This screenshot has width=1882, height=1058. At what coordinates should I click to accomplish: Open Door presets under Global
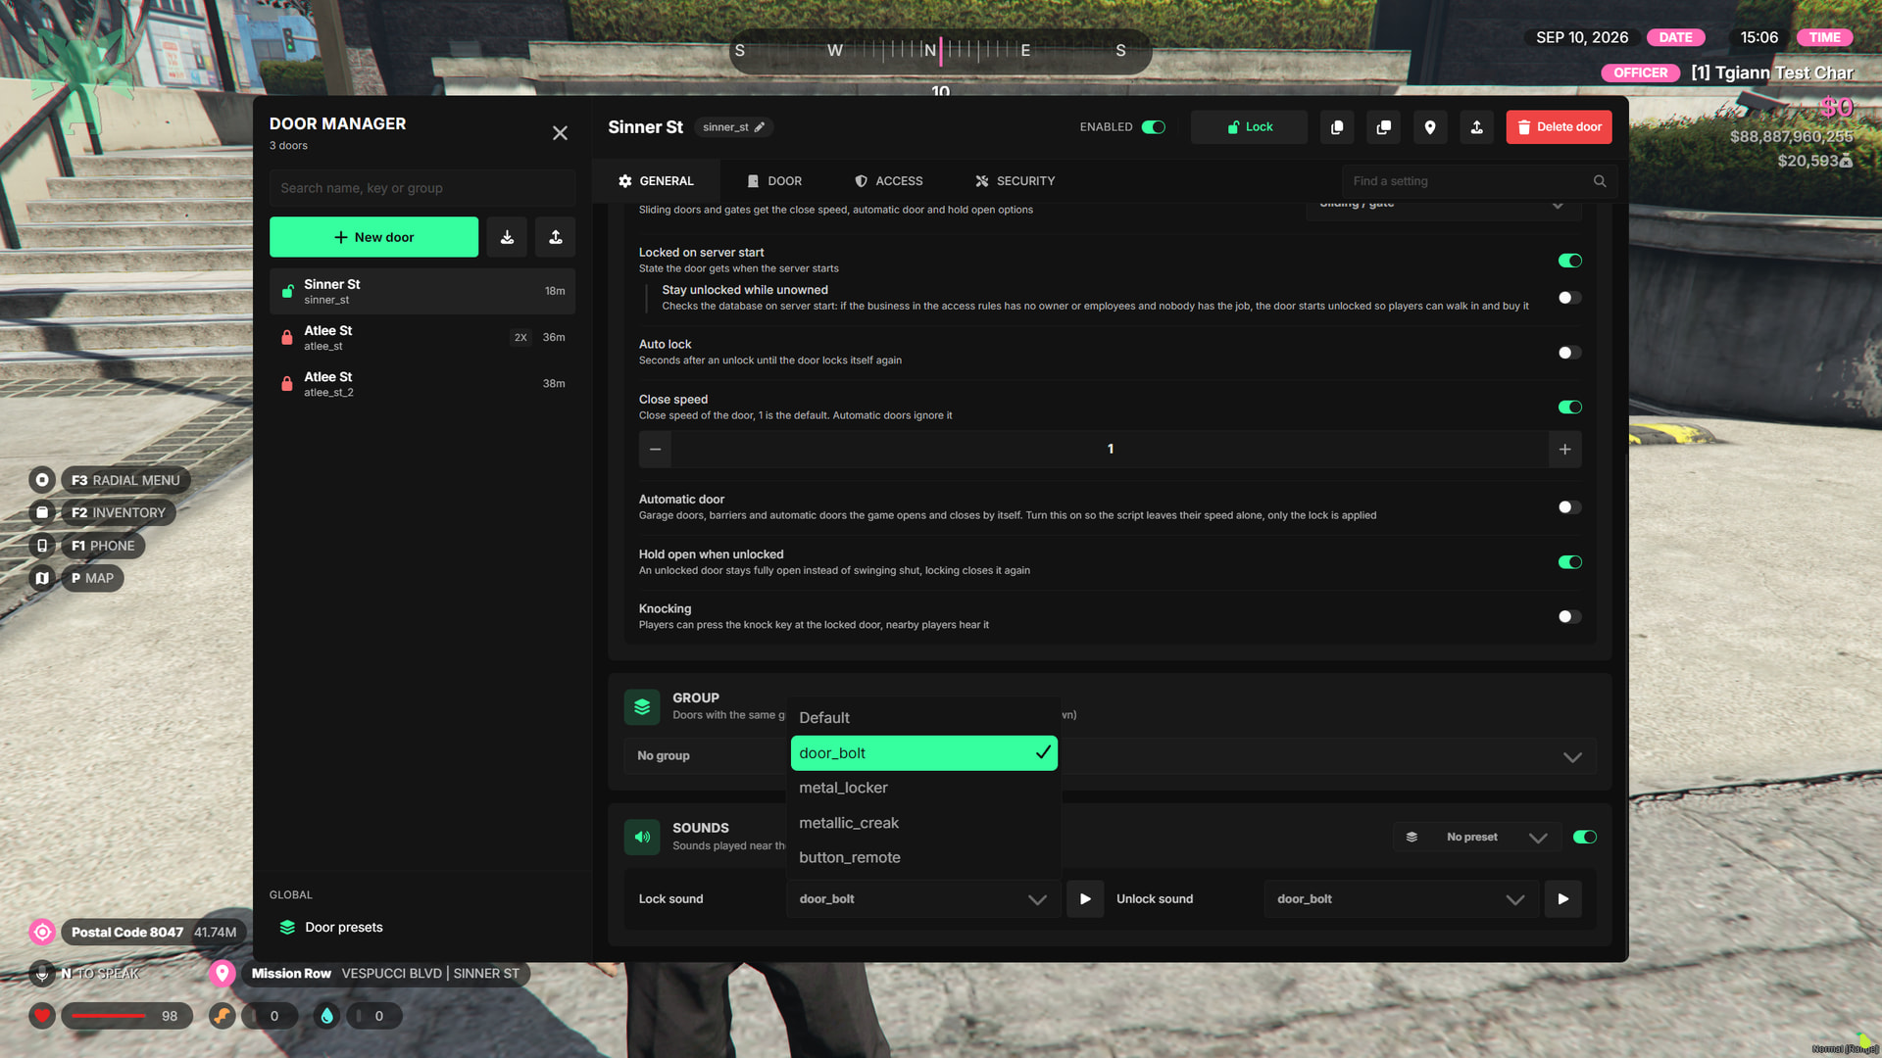422,928
